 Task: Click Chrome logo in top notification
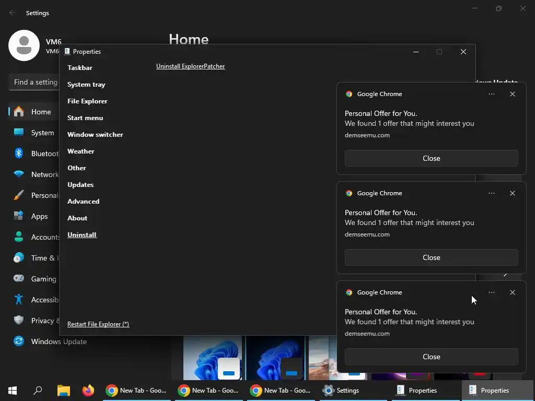point(348,94)
